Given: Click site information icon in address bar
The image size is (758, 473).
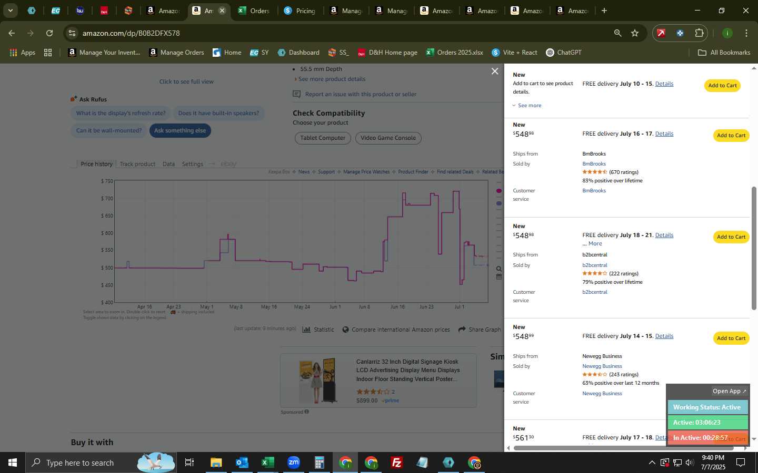Looking at the screenshot, I should 72,33.
